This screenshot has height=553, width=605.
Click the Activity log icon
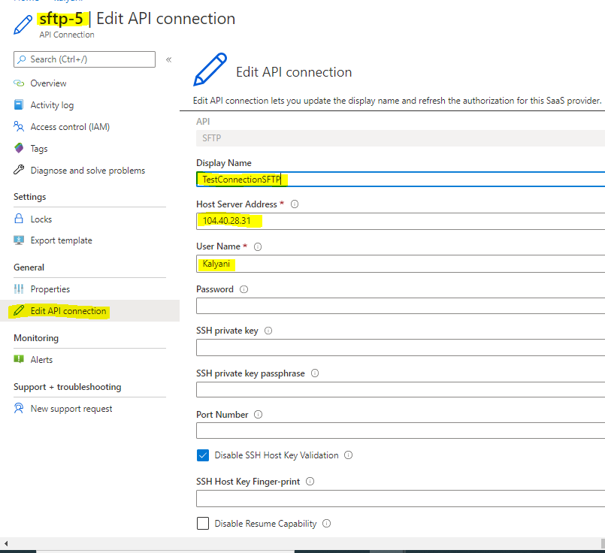coord(19,105)
